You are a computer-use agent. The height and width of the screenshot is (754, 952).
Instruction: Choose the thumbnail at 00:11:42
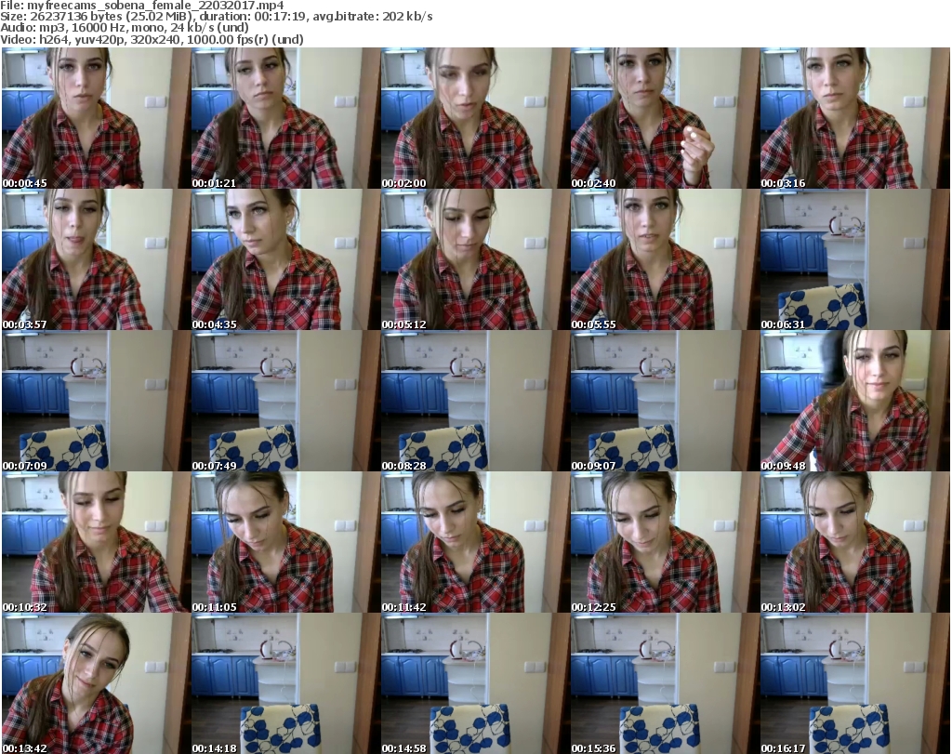[475, 542]
